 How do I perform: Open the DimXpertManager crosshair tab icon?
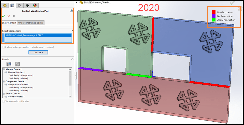27,5
